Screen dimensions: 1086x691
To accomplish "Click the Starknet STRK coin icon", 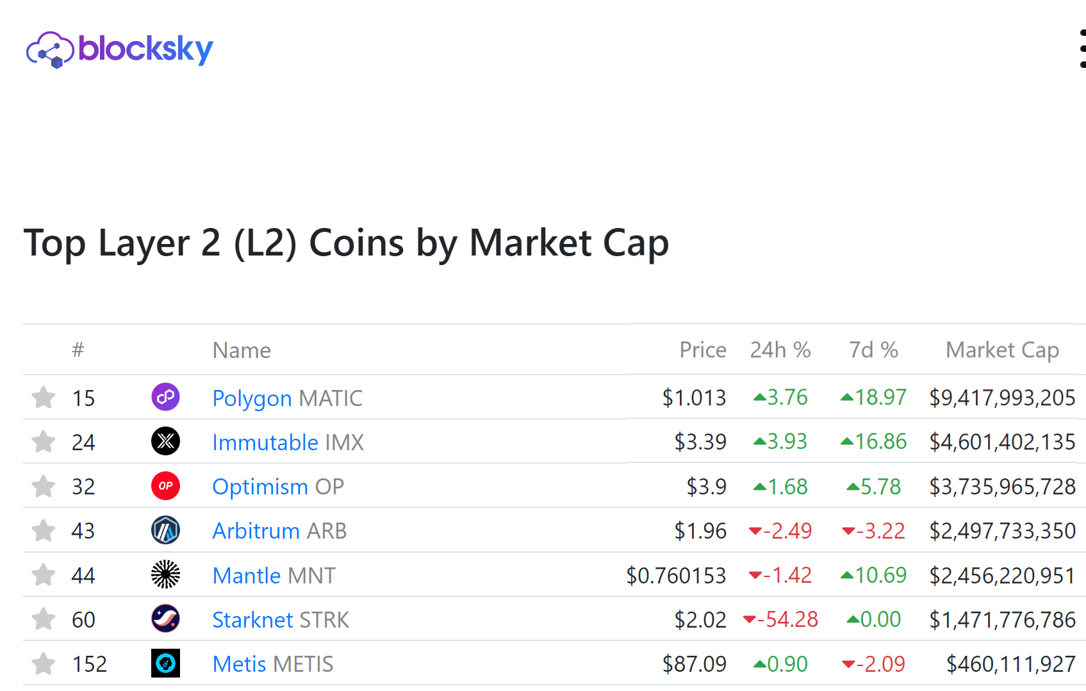I will [165, 619].
